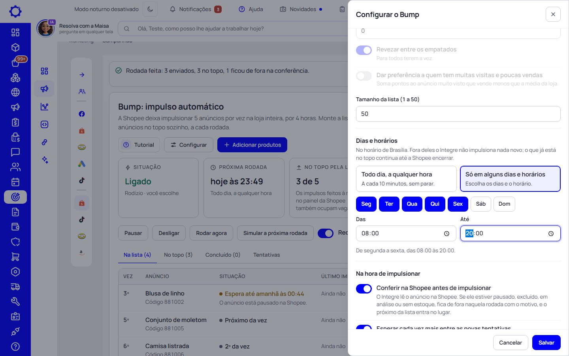Screen dimensions: 569x356
Task: Click the help question mark at sidebar bottom
Action: click(15, 347)
